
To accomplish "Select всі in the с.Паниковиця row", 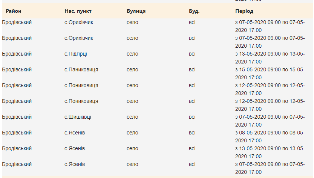I will [x=192, y=70].
